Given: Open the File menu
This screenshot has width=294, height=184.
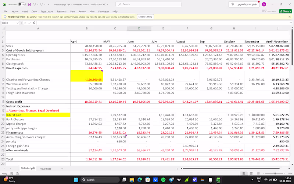Looking at the screenshot, I should point(6,11).
